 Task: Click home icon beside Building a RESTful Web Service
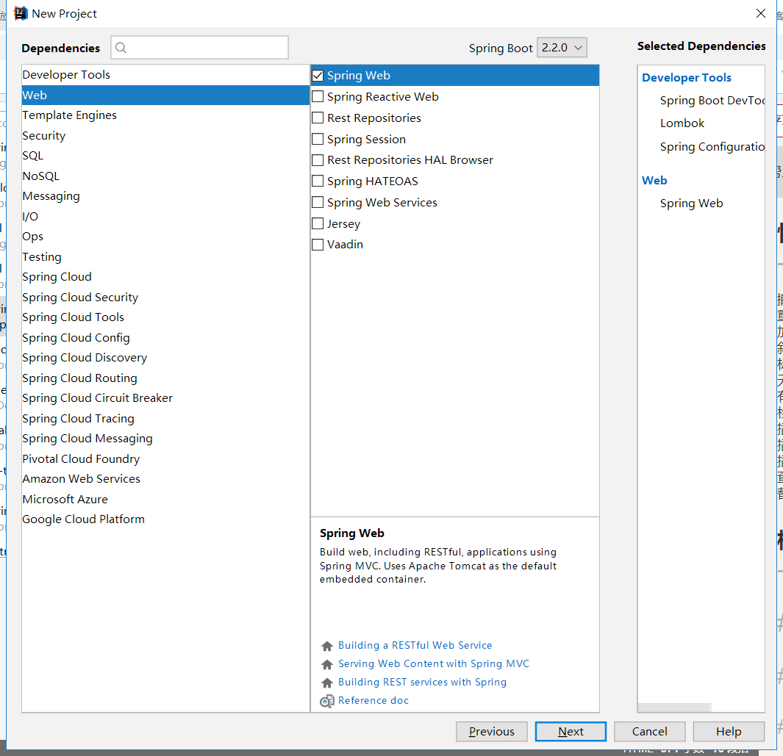327,647
